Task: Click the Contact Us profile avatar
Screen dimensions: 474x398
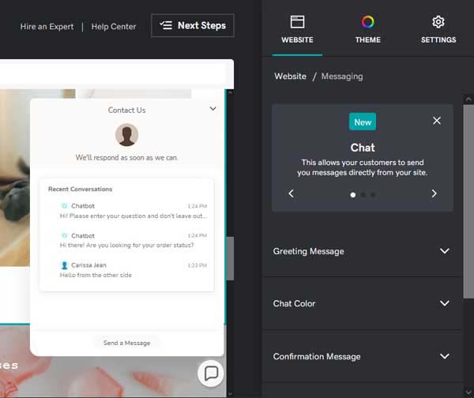Action: point(126,135)
